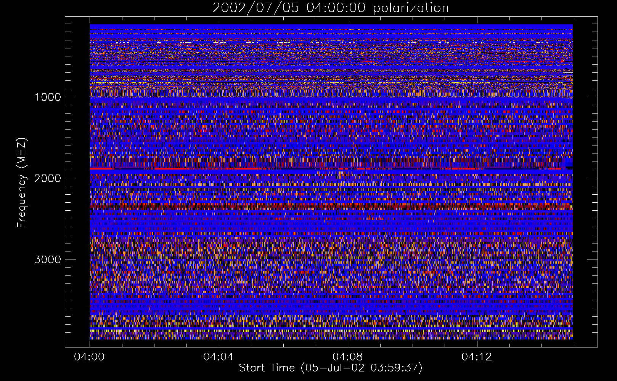Click the 04:08 time tick label
This screenshot has height=381, width=617.
(347, 357)
